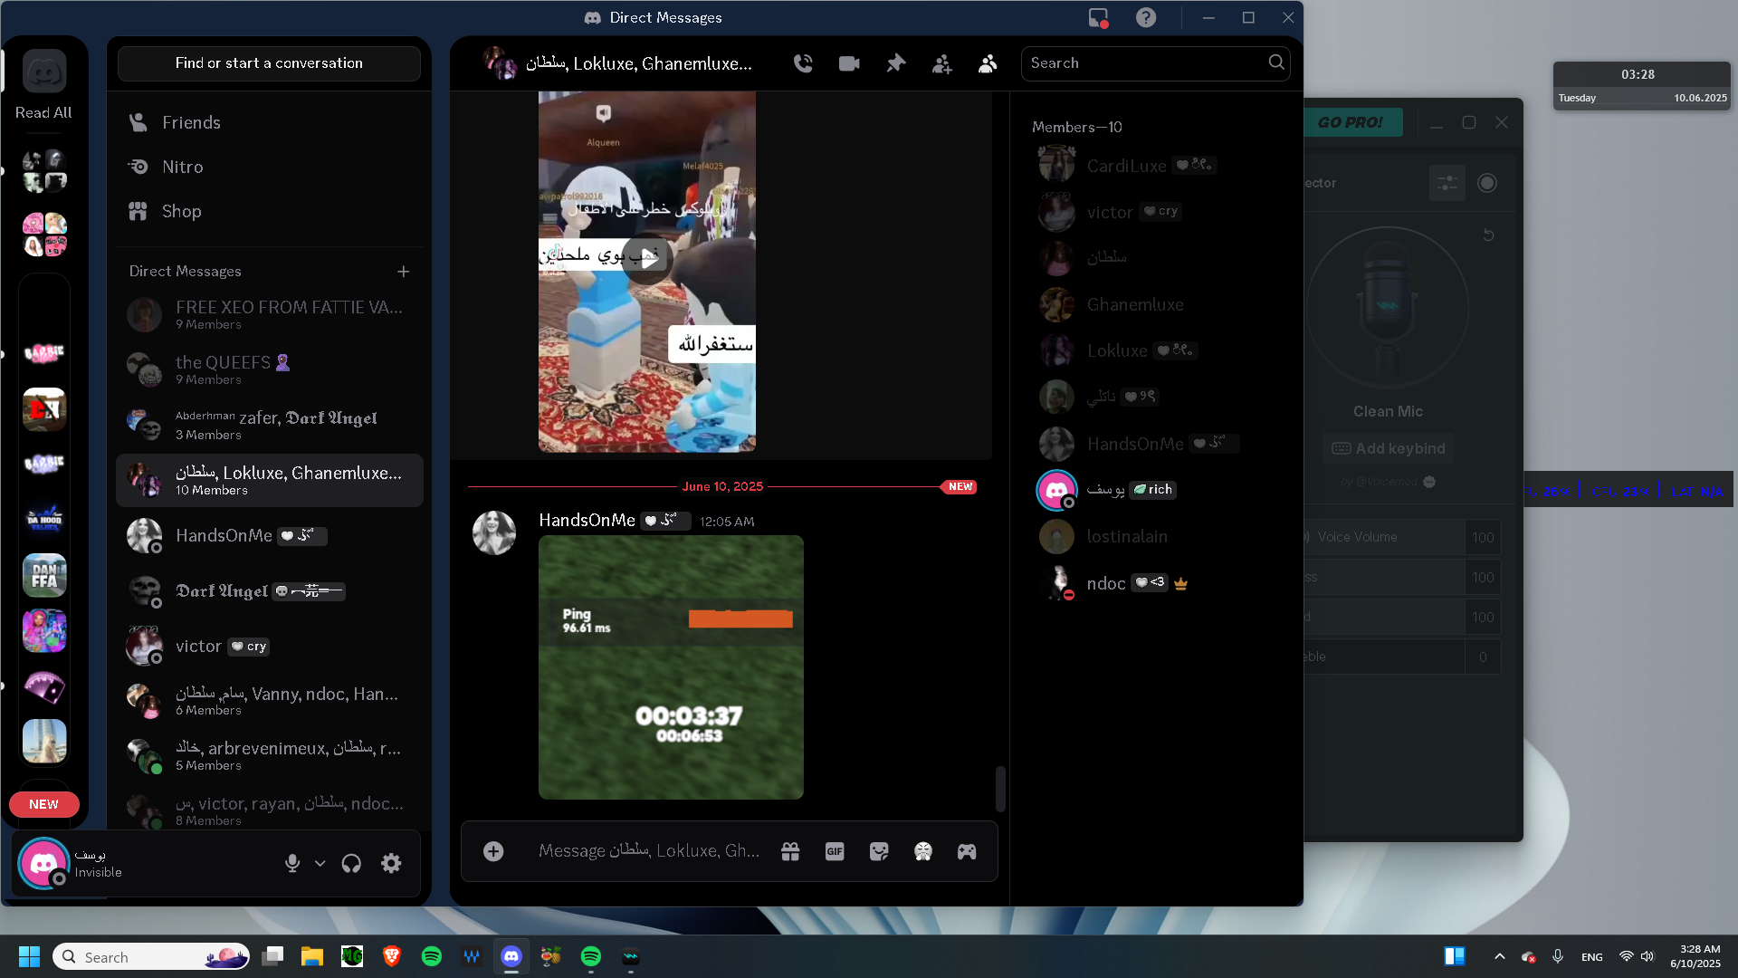Screen dimensions: 1738x978
Task: Send a gift via the gift icon
Action: pos(790,851)
